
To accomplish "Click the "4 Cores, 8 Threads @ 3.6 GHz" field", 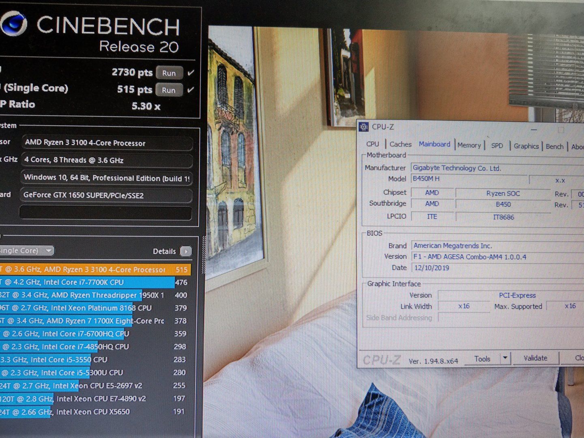I will (x=106, y=160).
